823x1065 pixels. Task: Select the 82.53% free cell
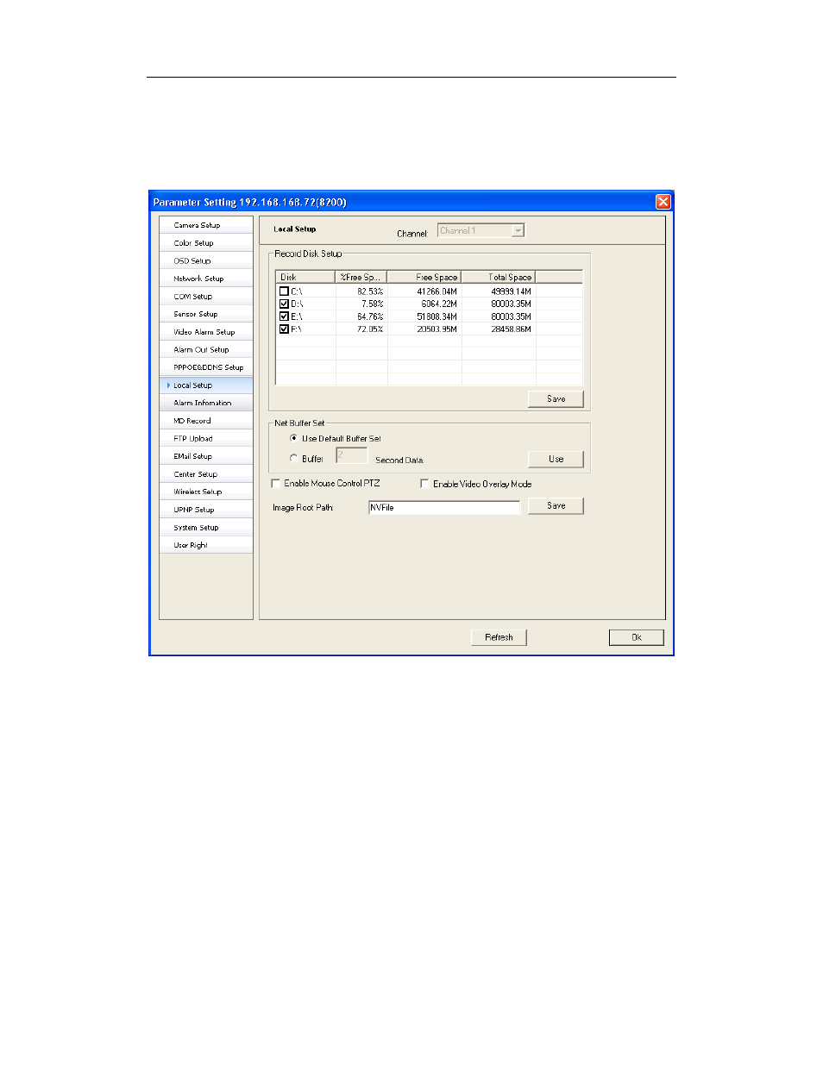coord(370,291)
